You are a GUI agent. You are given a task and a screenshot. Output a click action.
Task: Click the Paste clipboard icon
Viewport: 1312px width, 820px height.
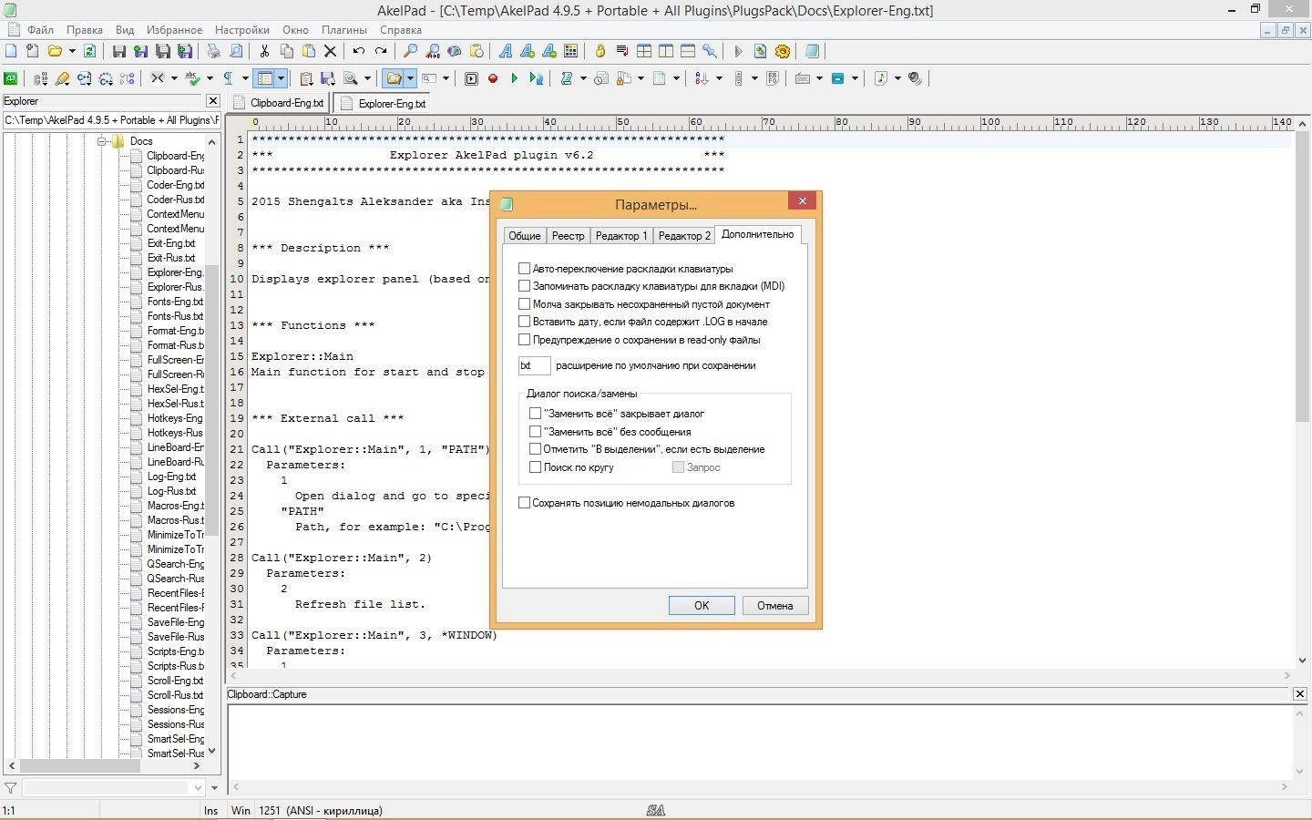(308, 52)
